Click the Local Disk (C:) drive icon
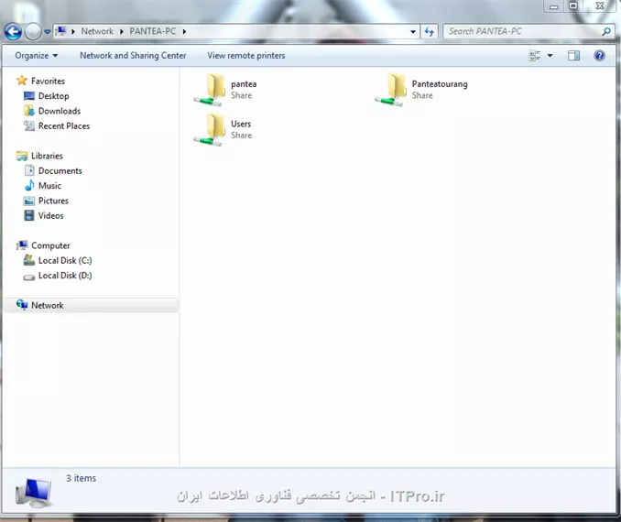The image size is (621, 522). [x=29, y=260]
